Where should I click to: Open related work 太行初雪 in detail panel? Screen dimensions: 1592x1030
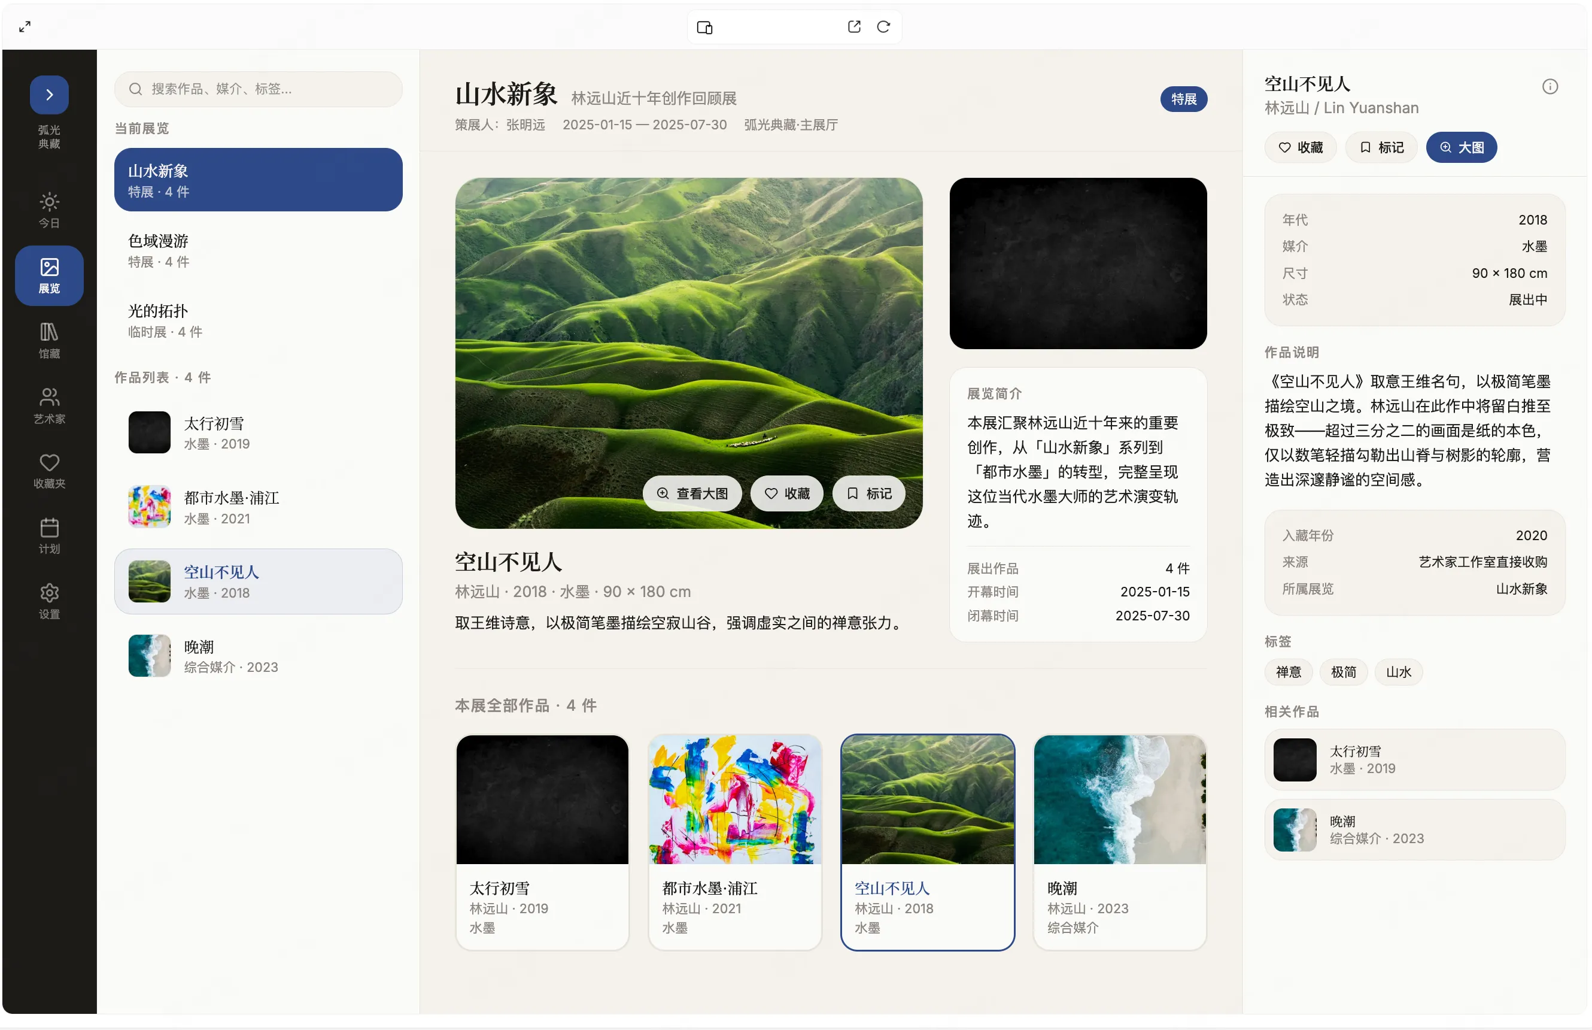click(x=1414, y=760)
